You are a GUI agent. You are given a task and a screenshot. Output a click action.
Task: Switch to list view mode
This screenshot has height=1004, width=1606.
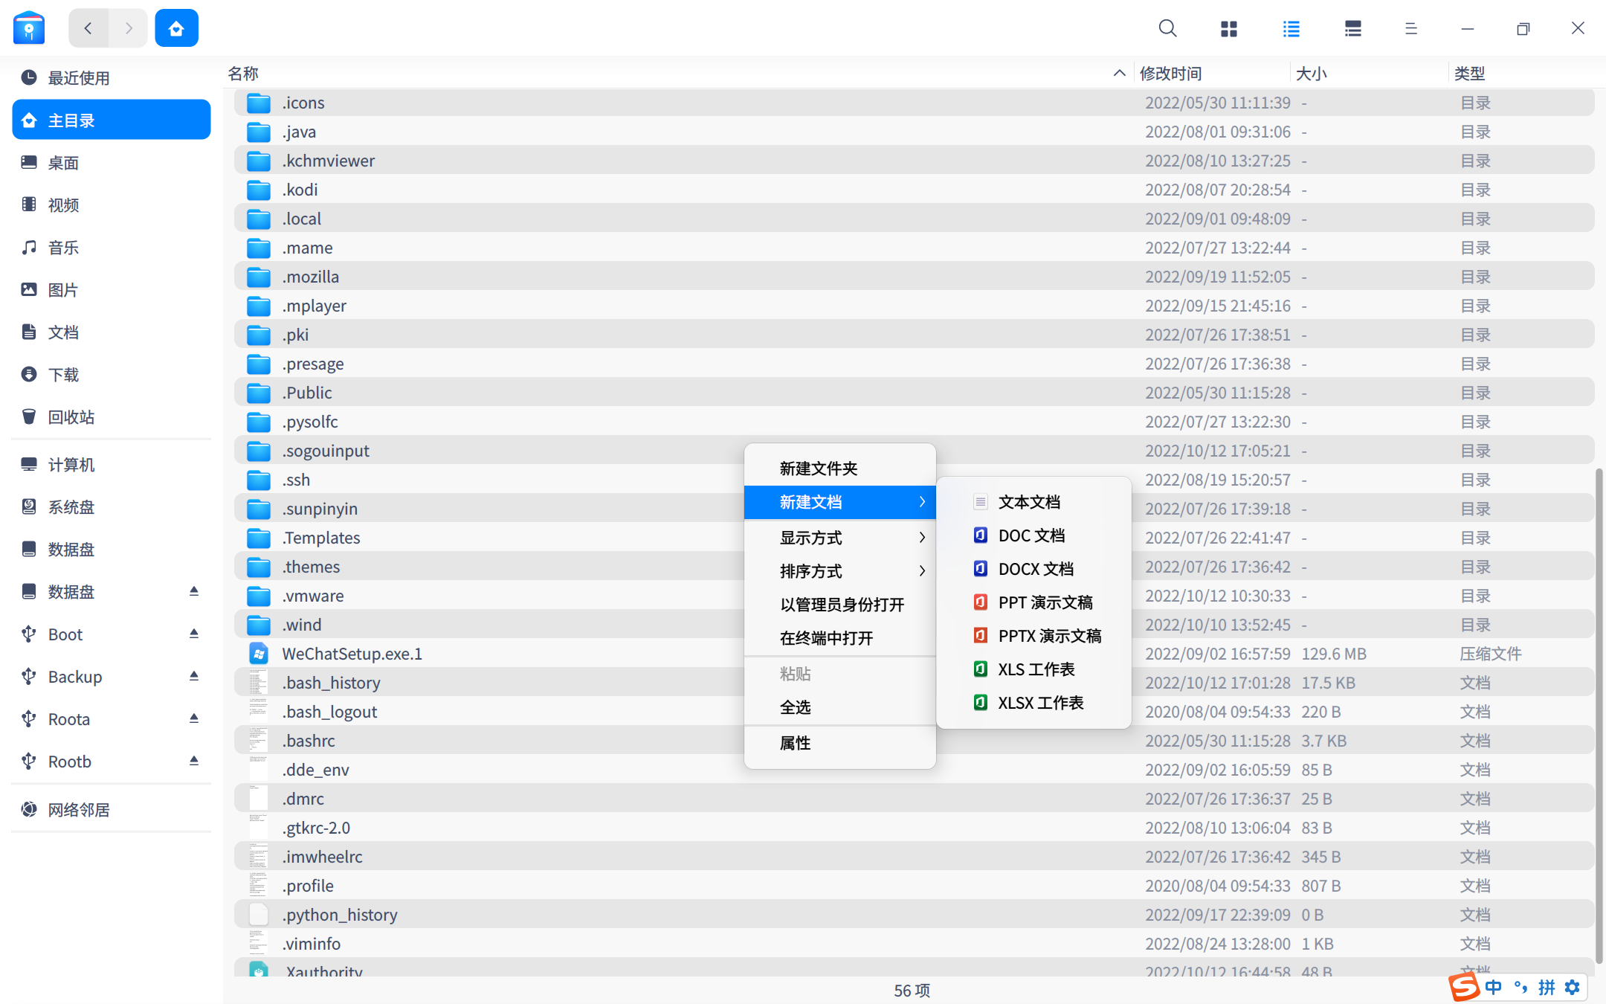(x=1291, y=28)
